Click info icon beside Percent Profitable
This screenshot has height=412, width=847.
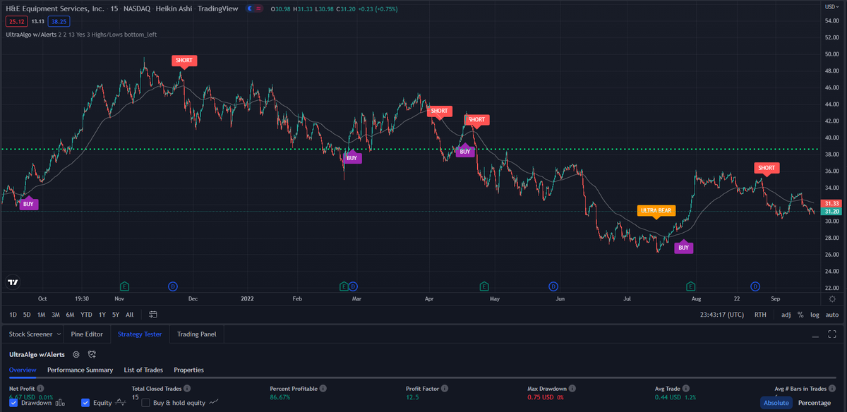(x=323, y=389)
